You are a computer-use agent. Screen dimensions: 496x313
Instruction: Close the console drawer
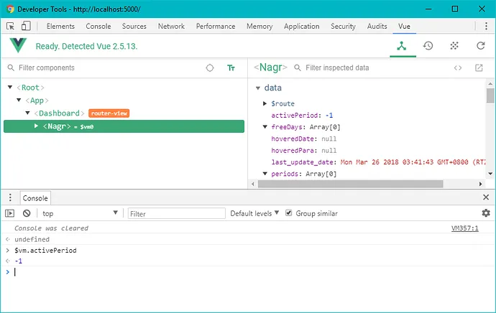point(486,197)
